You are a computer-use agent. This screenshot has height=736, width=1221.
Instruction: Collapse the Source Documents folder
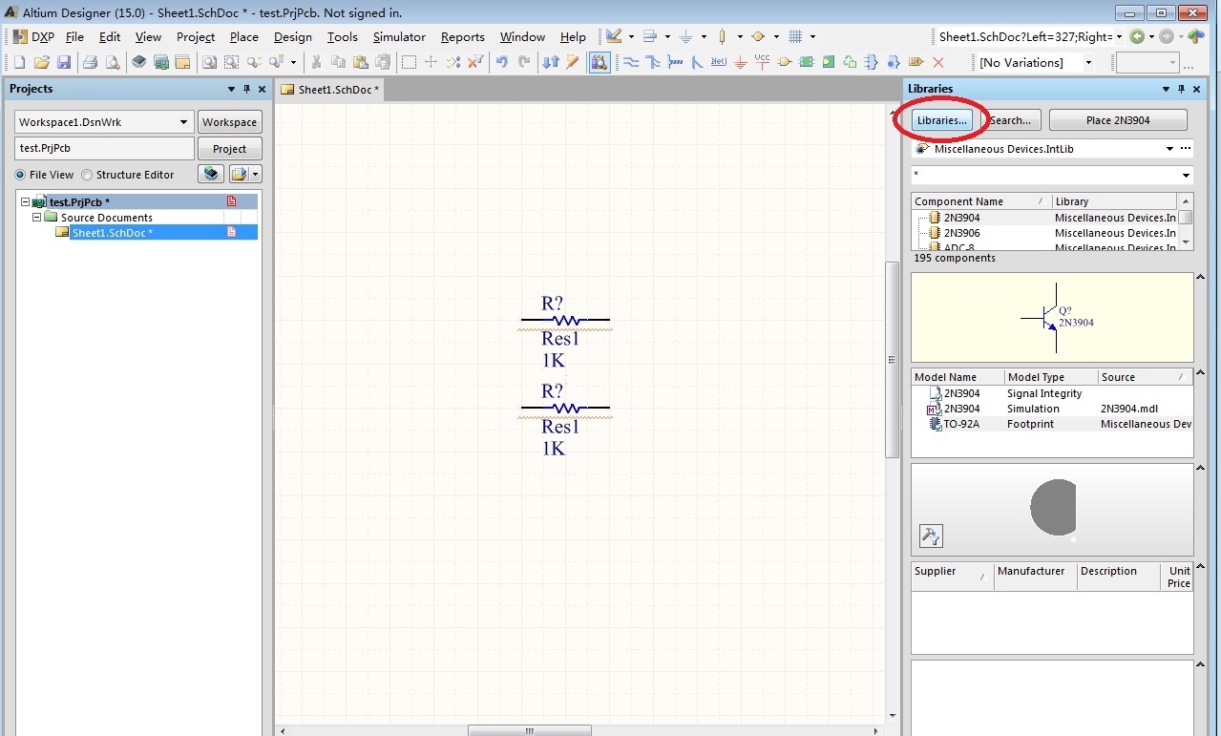coord(37,218)
